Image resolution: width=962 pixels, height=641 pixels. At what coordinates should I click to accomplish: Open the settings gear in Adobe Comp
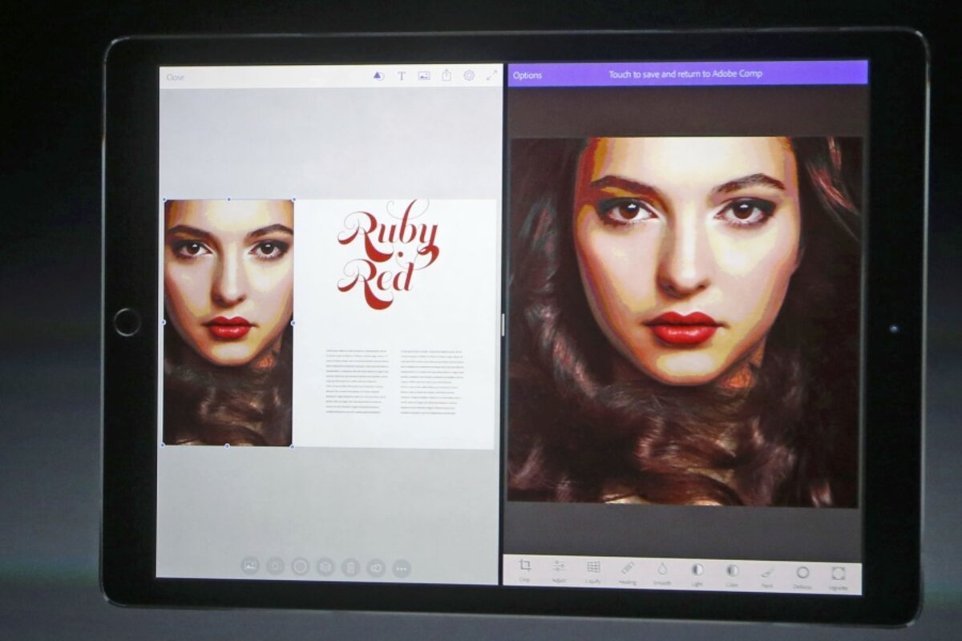coord(469,75)
